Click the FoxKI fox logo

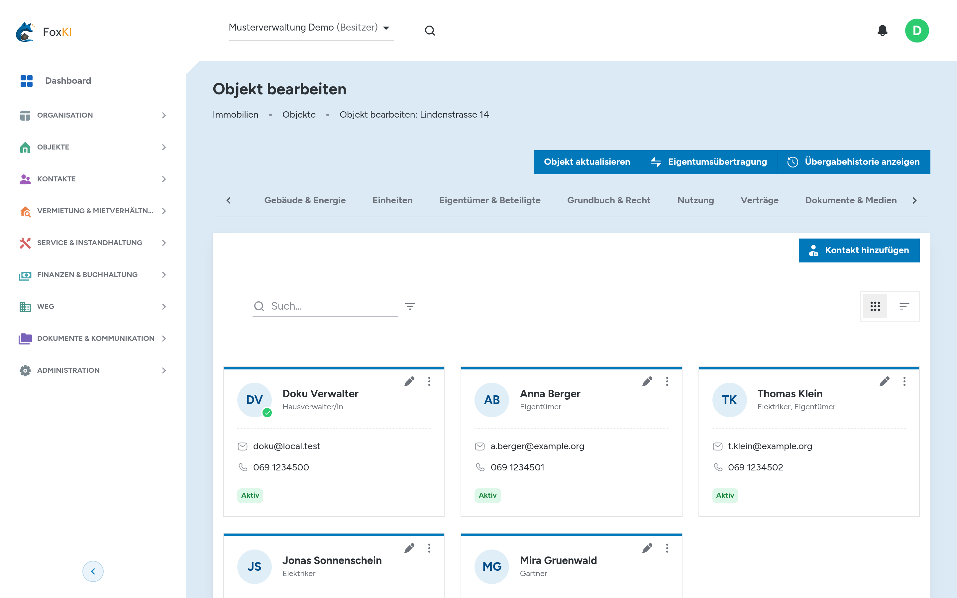click(25, 32)
